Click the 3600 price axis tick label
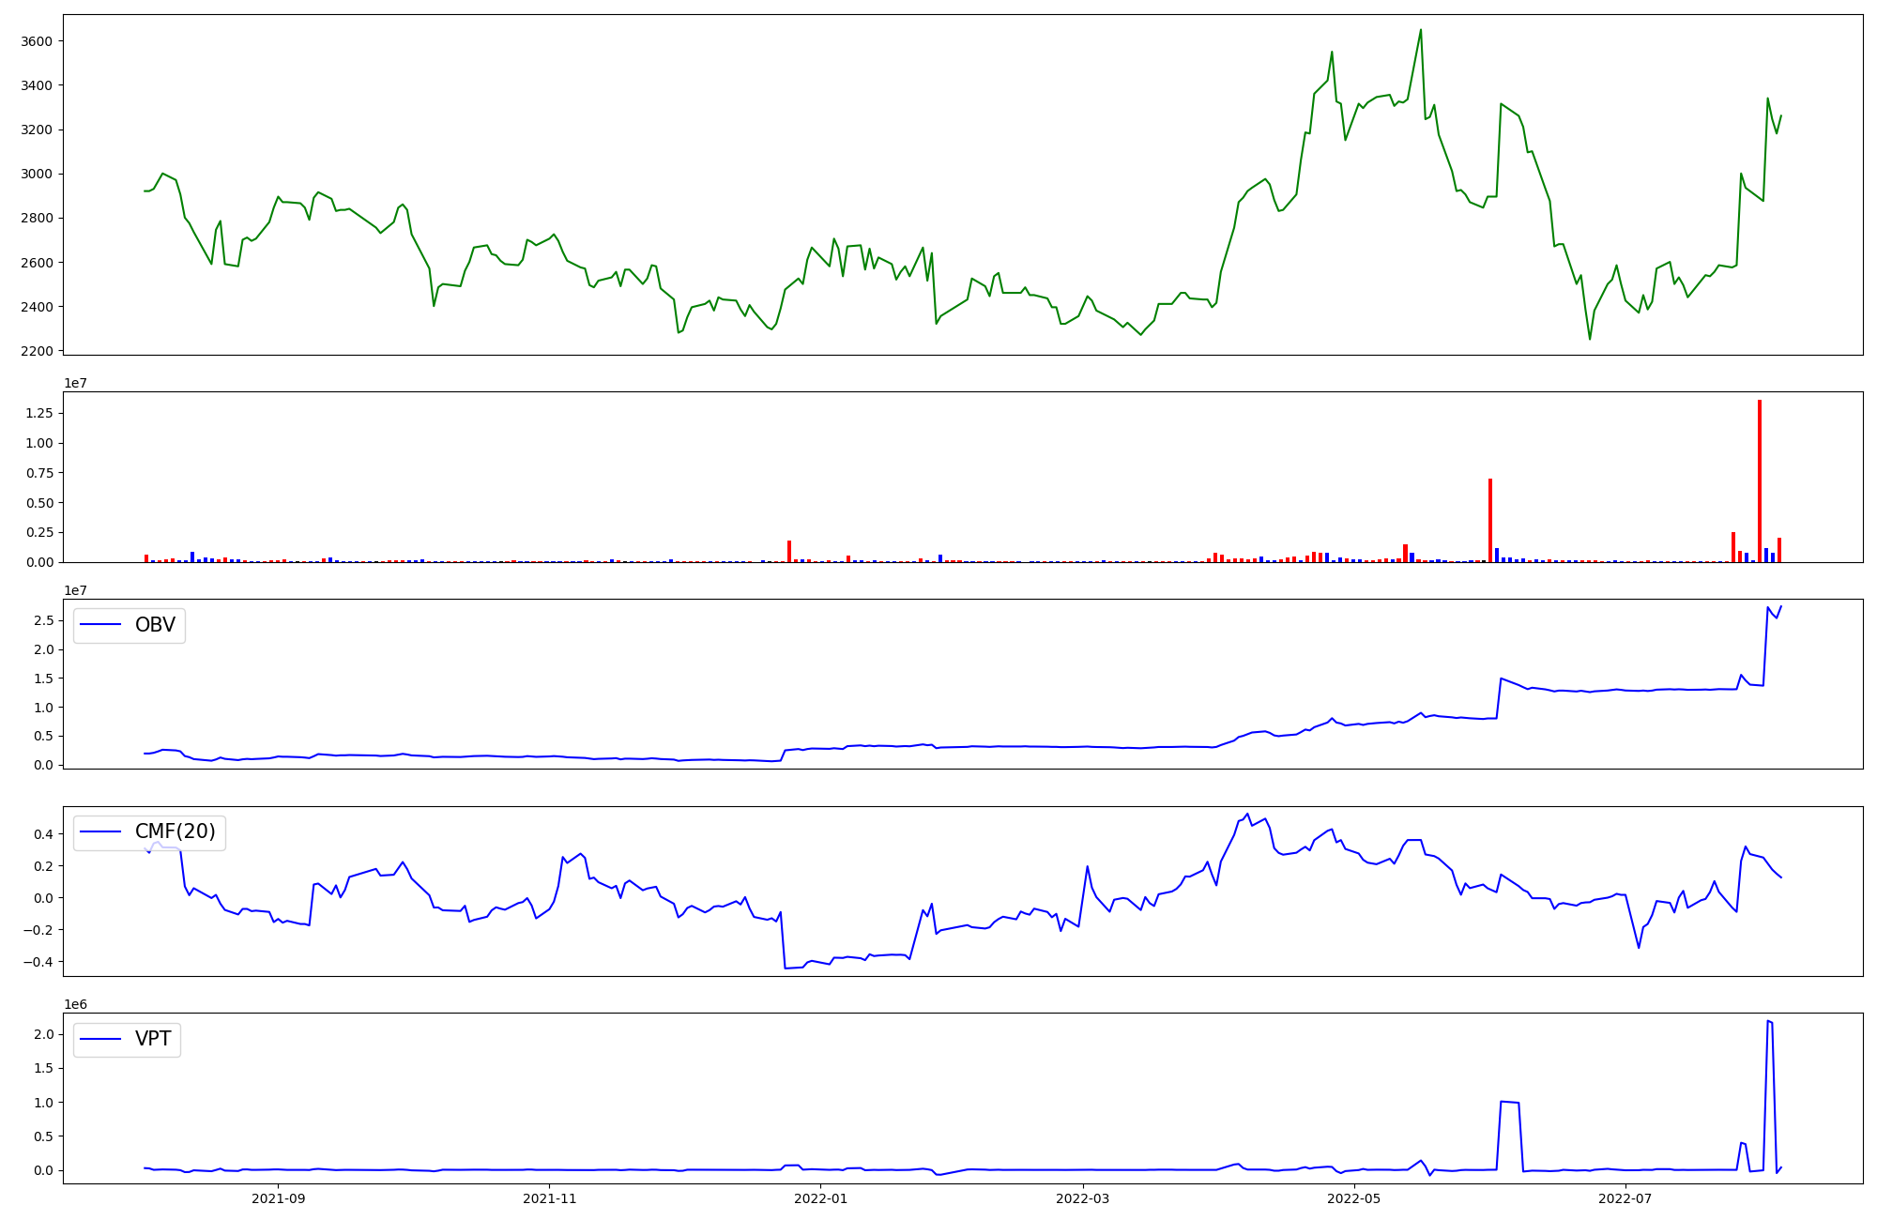Screen dimensions: 1877x1220 pos(37,41)
